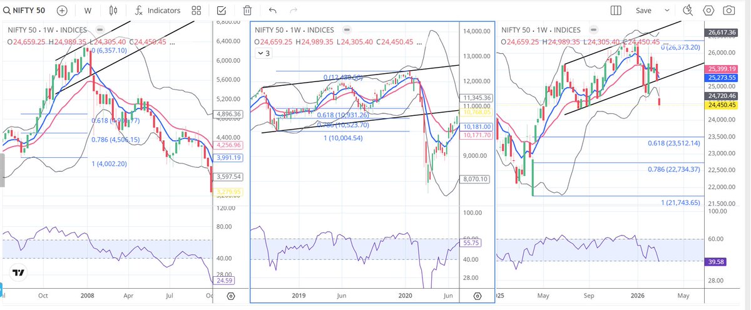This screenshot has height=310, width=751.
Task: Open indicator templates grid icon
Action: [197, 11]
